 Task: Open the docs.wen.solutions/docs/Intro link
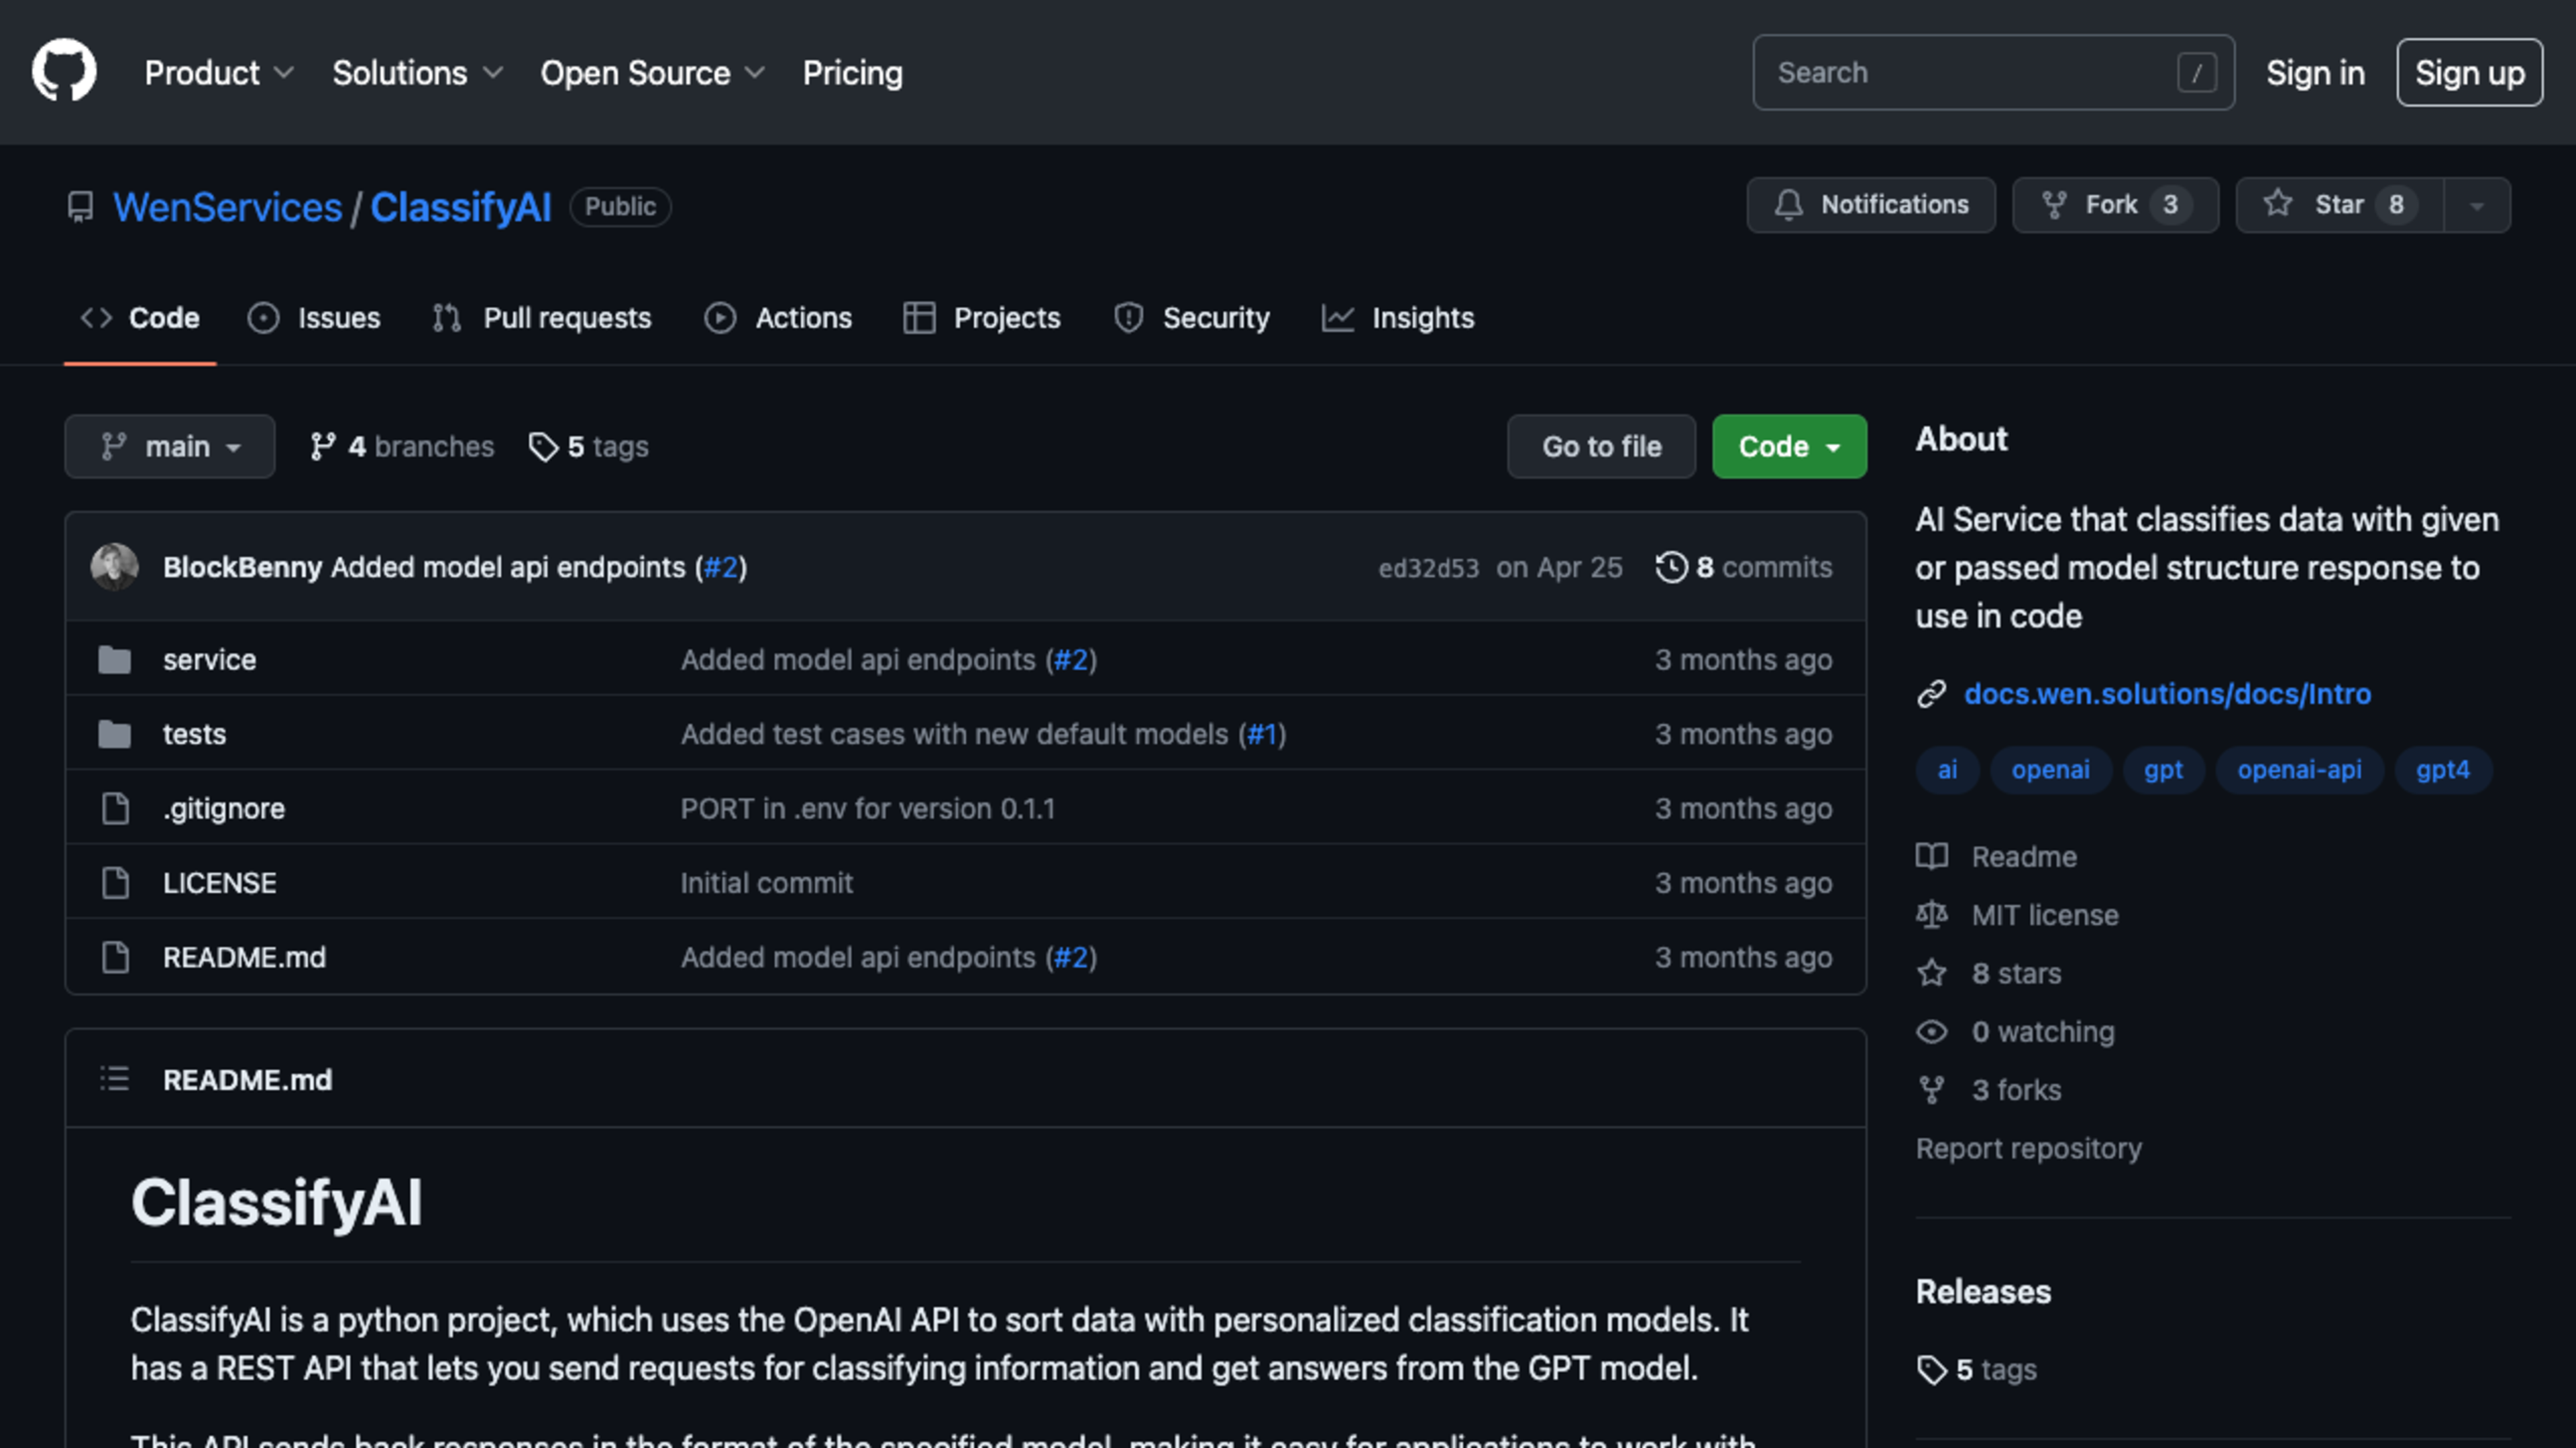point(2167,694)
